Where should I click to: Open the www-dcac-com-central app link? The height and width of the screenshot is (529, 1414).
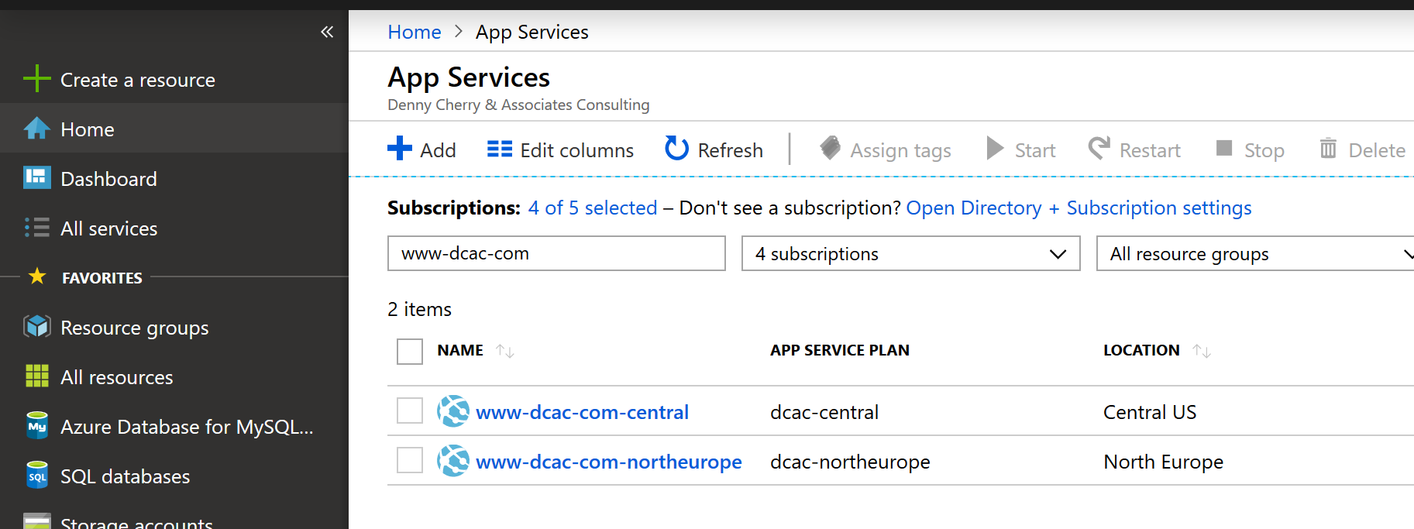pyautogui.click(x=582, y=412)
